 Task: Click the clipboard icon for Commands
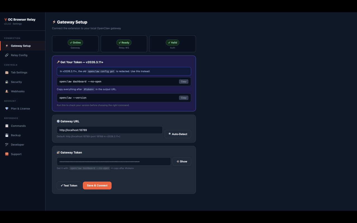point(7,126)
